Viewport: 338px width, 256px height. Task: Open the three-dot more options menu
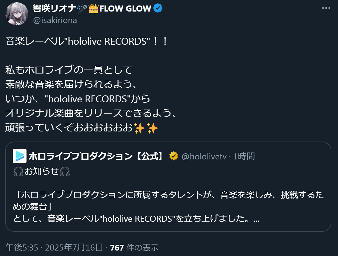point(326,8)
